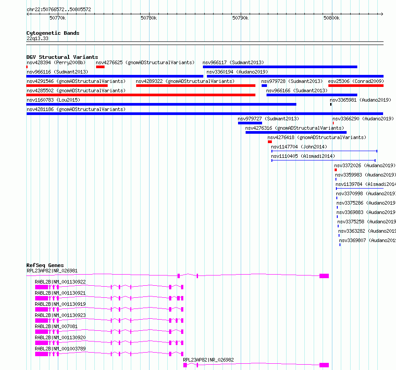This screenshot has width=396, height=370.
Task: Click nsv3366290 (Audano2019) label
Action: [x=363, y=119]
